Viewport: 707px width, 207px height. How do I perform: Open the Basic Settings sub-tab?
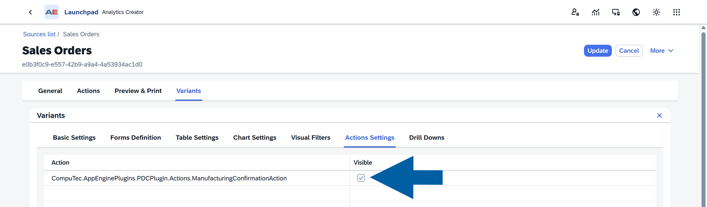click(74, 138)
